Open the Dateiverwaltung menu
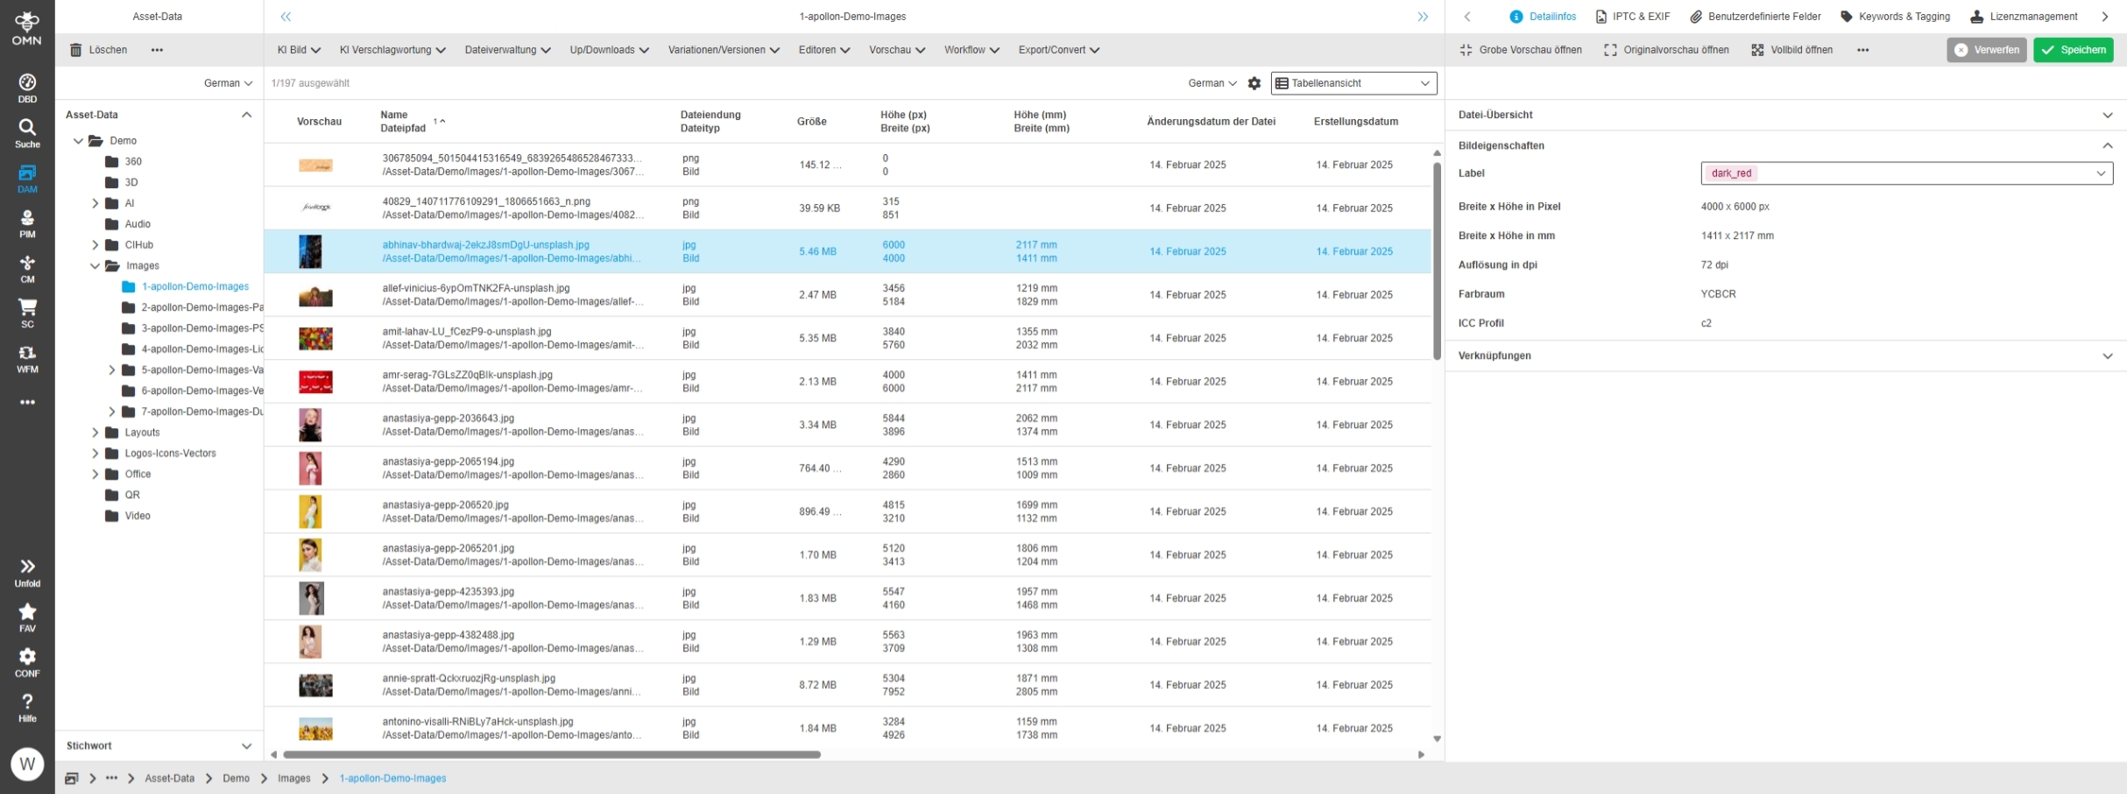Screen dimensions: 2127x794 pos(507,50)
